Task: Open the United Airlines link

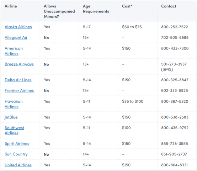Action: coord(18,165)
